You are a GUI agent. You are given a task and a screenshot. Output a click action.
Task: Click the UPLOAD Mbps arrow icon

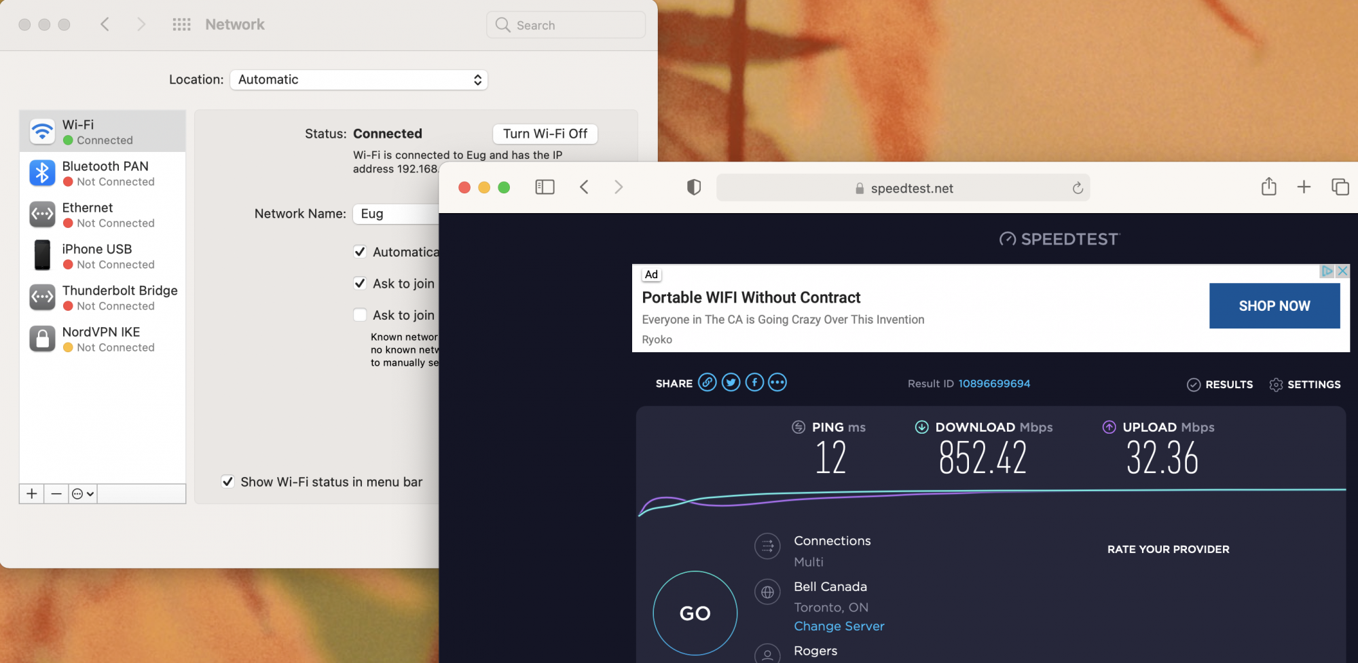(x=1109, y=427)
